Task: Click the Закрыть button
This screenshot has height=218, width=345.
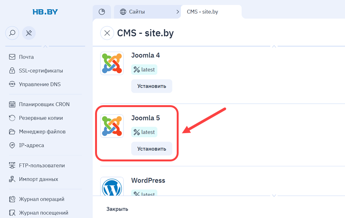Action: 117,209
